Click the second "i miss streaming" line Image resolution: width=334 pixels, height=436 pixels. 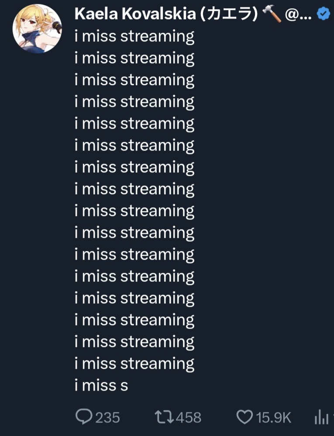coord(134,58)
